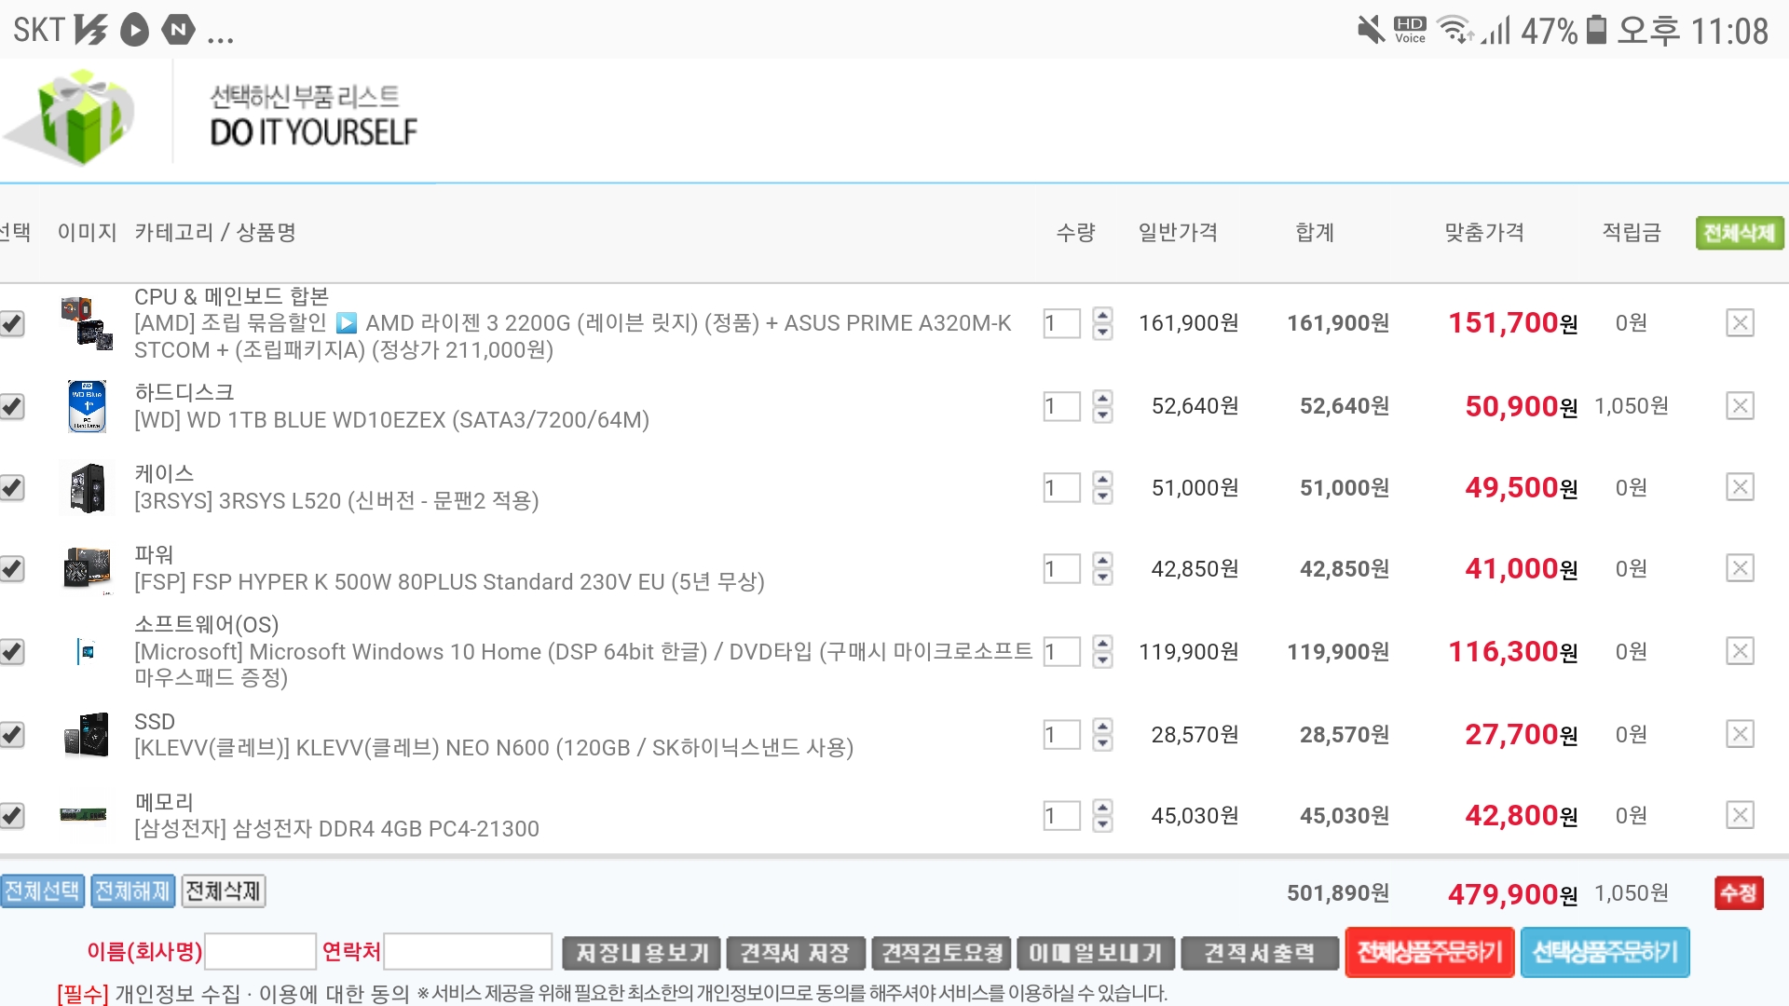Screen dimensions: 1789x1006
Task: Click the green 전체삭제 header button
Action: [1739, 232]
